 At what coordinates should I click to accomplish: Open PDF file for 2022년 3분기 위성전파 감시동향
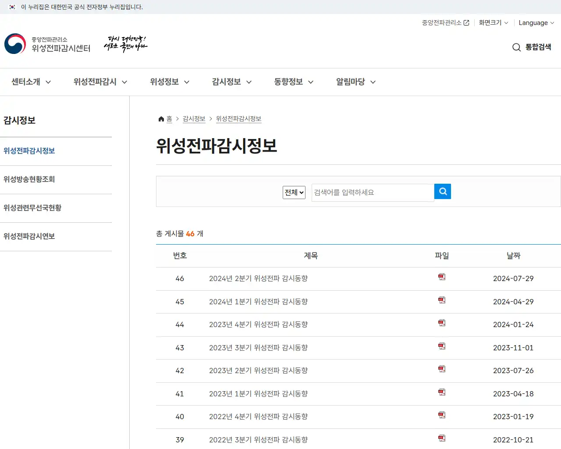pos(442,438)
